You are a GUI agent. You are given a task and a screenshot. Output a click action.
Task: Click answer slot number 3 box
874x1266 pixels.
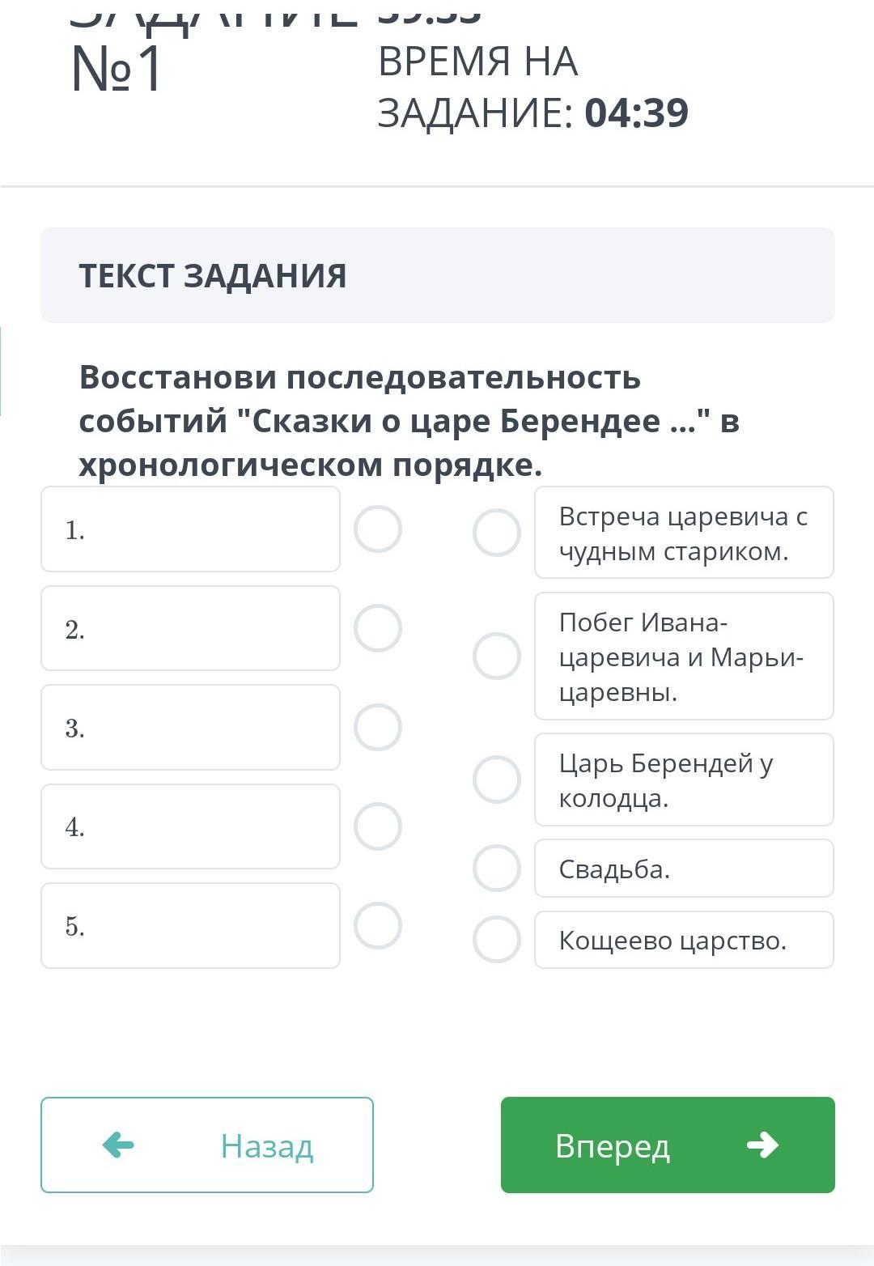[190, 727]
